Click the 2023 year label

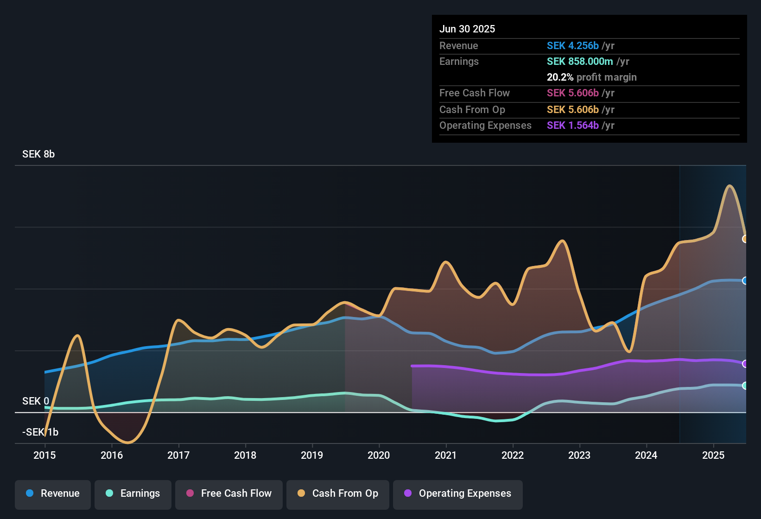[x=579, y=455]
